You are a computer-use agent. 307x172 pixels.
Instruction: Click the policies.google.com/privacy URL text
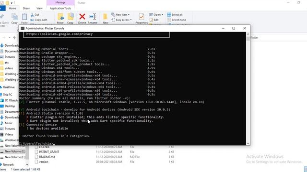tap(59, 34)
